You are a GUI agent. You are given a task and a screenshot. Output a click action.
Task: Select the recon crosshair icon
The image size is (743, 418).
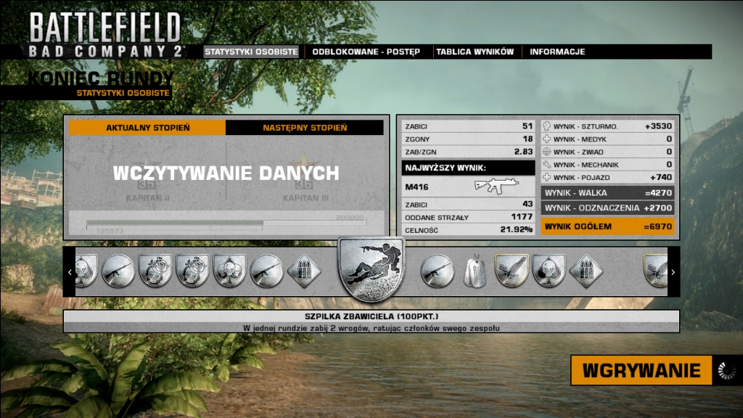(547, 152)
